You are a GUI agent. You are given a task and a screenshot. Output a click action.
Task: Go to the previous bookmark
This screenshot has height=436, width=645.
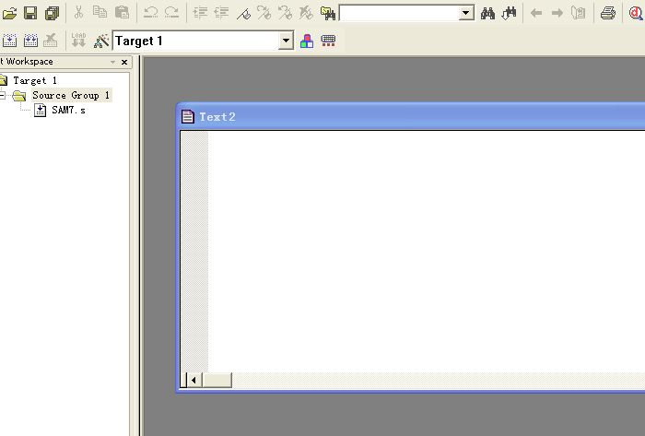(x=285, y=13)
